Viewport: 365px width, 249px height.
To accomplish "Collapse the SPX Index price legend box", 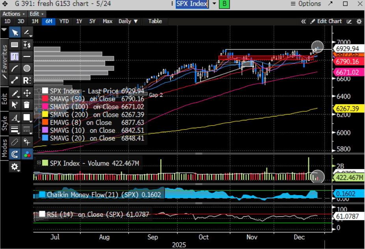I will 39,90.
